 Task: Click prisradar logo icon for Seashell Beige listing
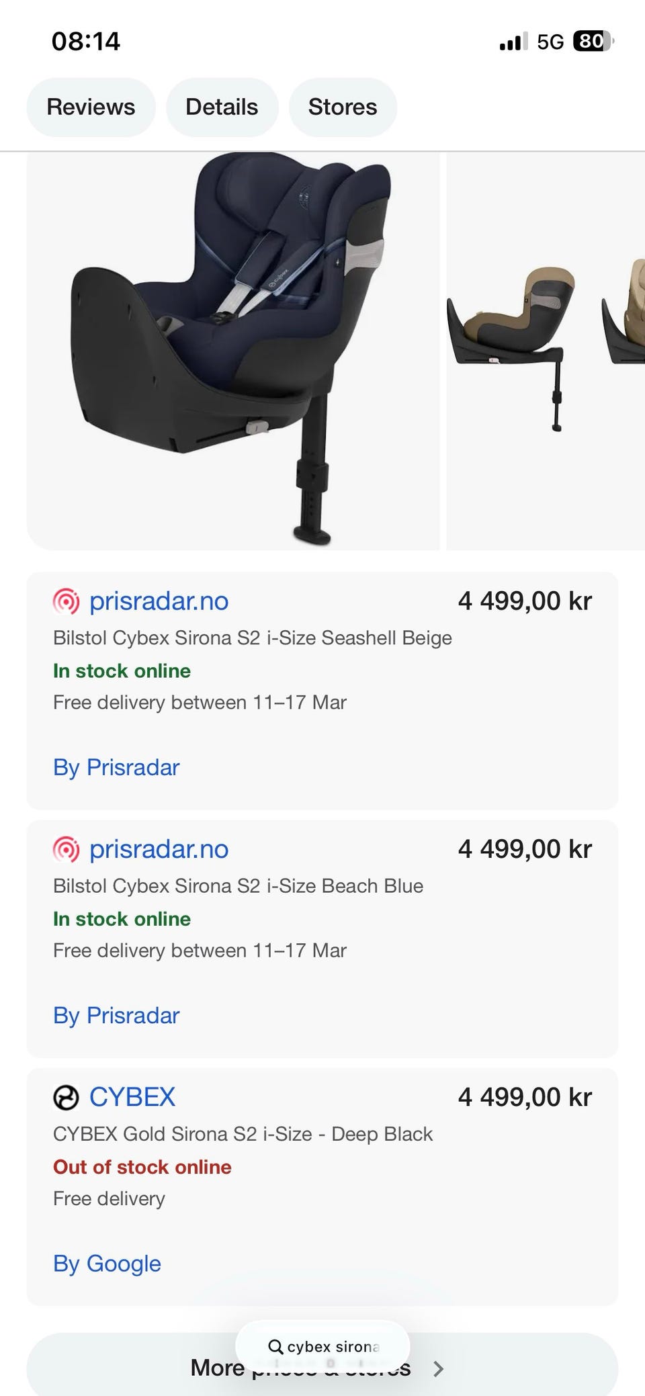pos(66,601)
